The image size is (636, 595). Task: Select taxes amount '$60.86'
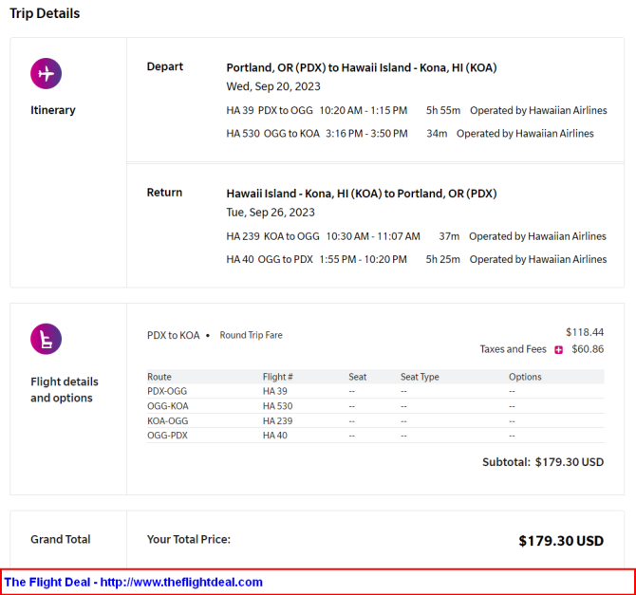(x=588, y=349)
